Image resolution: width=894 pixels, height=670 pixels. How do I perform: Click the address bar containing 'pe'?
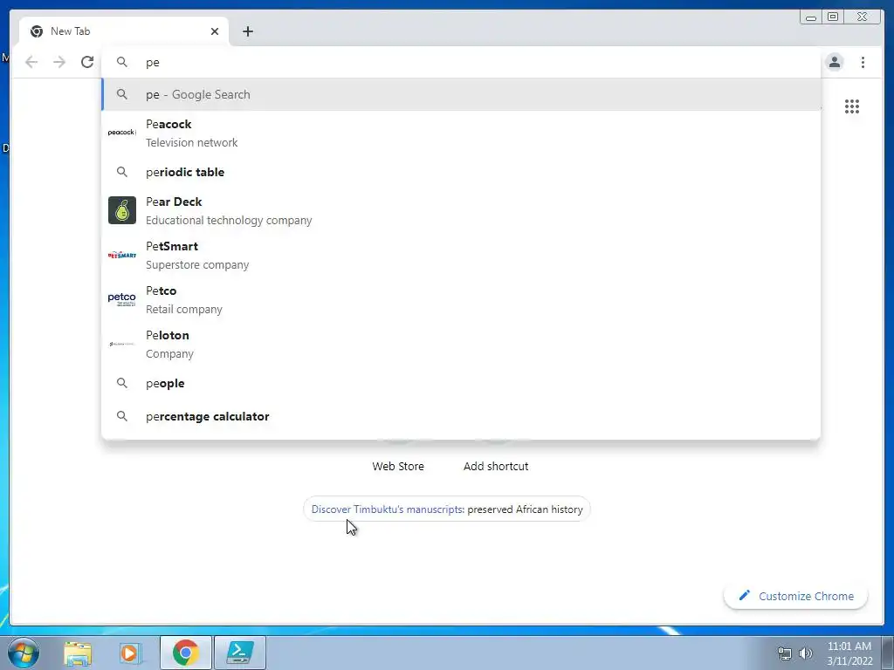[x=461, y=62]
